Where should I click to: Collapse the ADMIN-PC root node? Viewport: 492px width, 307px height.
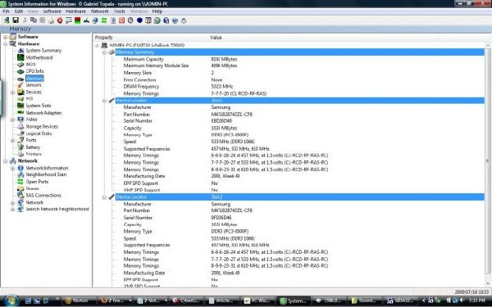(x=97, y=45)
